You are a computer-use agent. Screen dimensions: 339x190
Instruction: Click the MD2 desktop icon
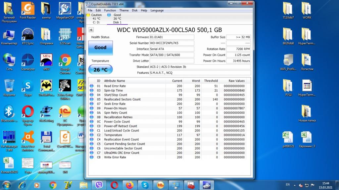tap(46, 62)
